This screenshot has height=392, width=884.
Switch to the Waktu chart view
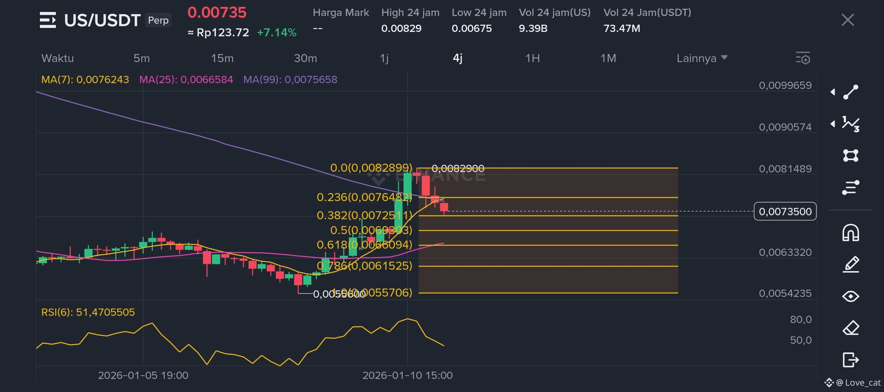[x=57, y=58]
